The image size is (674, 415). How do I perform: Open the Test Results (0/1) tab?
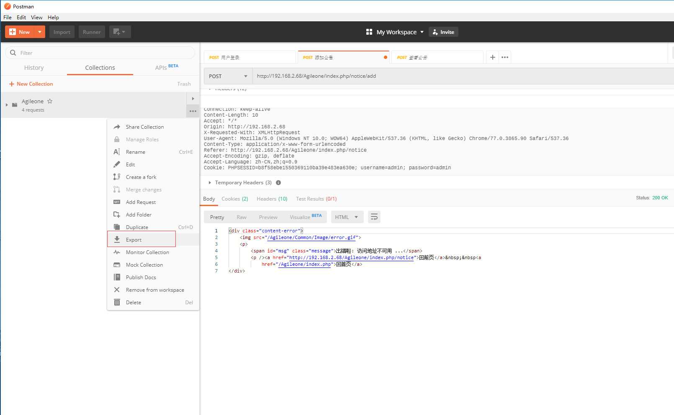(316, 199)
